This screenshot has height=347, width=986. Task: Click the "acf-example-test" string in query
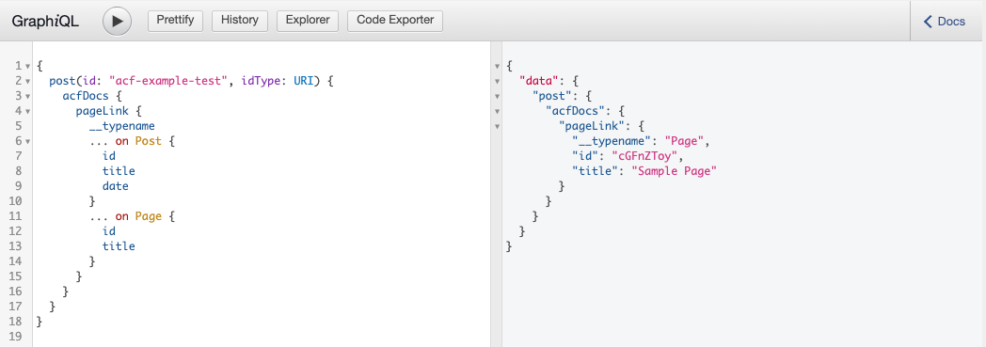pyautogui.click(x=167, y=81)
